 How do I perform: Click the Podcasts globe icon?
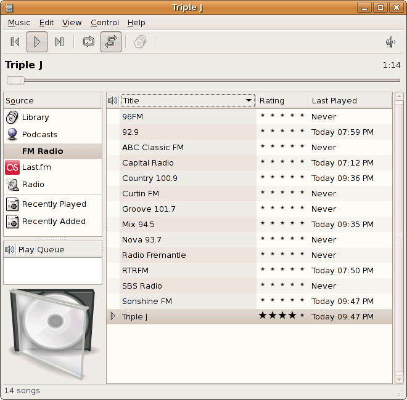12,134
